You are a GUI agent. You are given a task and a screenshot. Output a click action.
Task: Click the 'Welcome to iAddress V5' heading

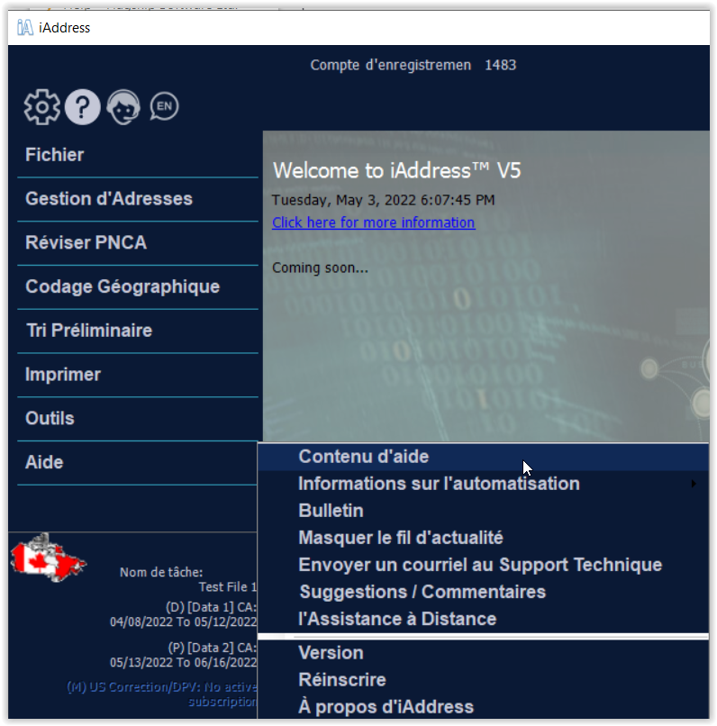coord(396,171)
